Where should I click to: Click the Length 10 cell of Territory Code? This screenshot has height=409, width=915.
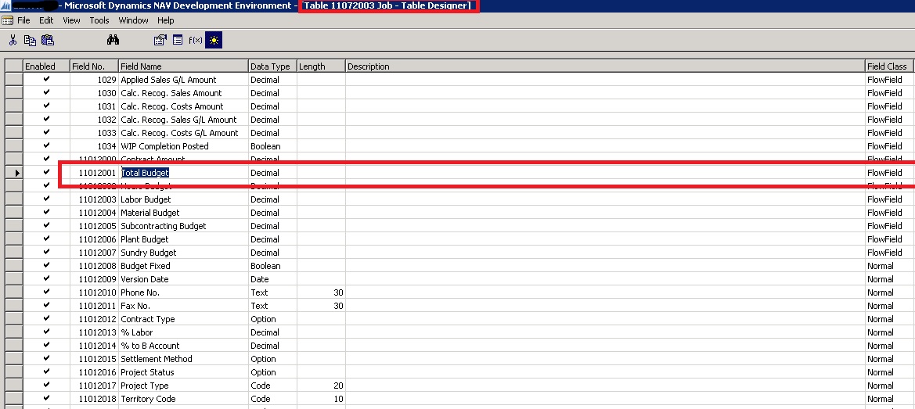click(322, 399)
